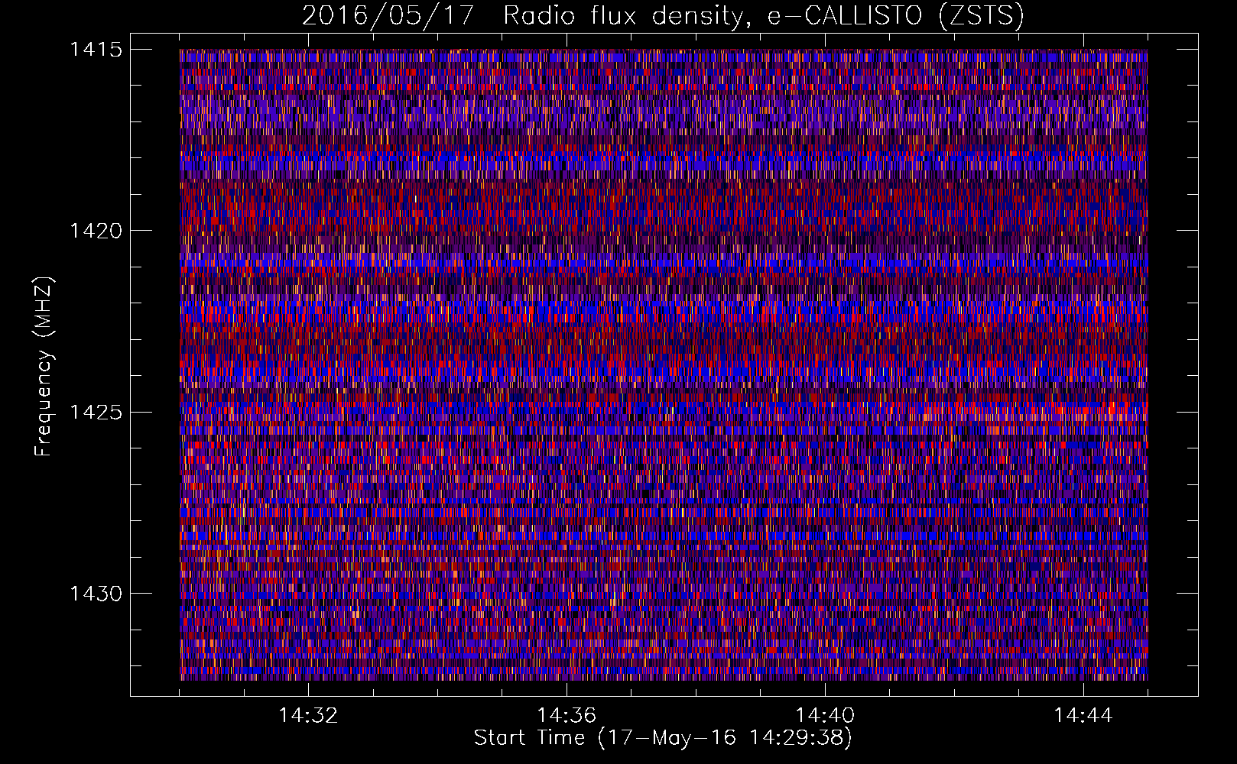Click the 'Start Time (17-May-16 14:29:38)' label
This screenshot has width=1237, height=764.
click(663, 739)
